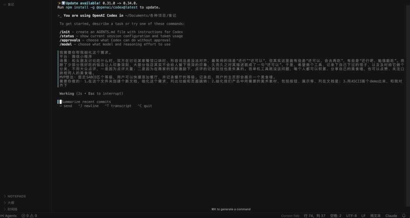Screen dimensions: 410x218
Task: Open the errors count indicator icon
Action: [x=24, y=216]
